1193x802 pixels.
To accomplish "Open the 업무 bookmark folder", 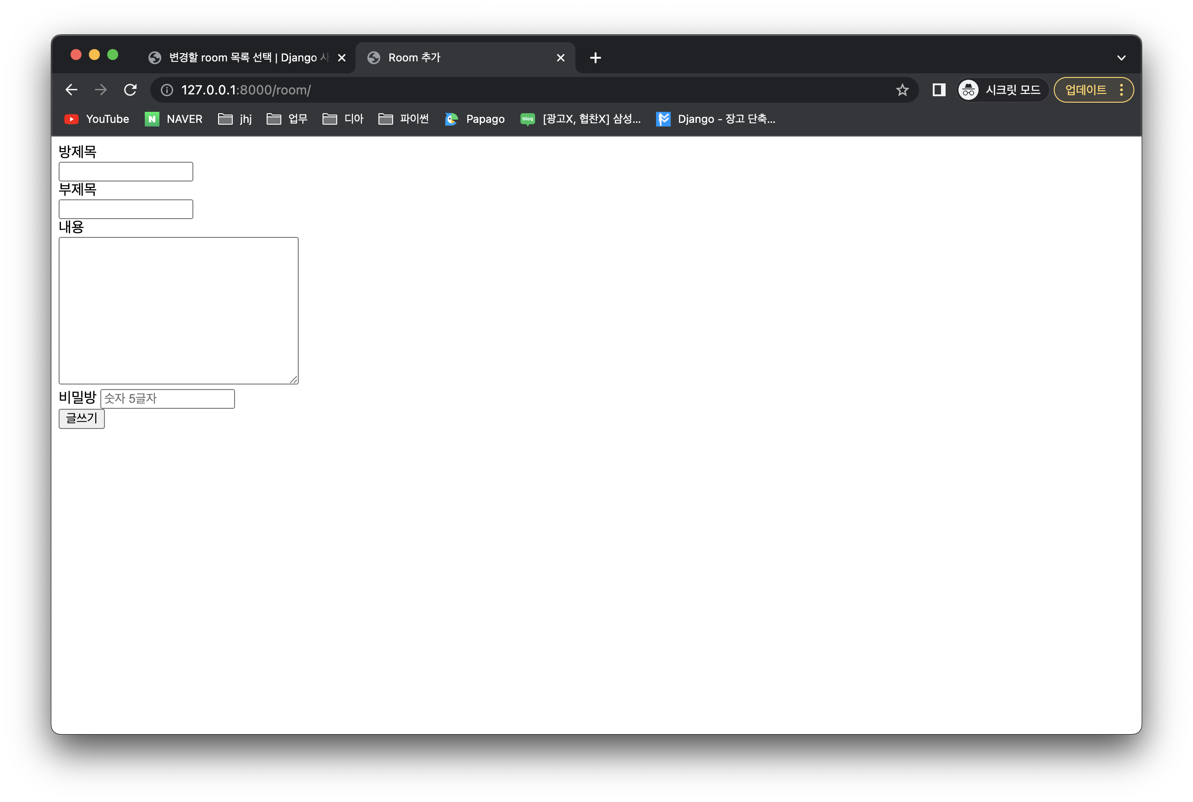I will click(287, 119).
